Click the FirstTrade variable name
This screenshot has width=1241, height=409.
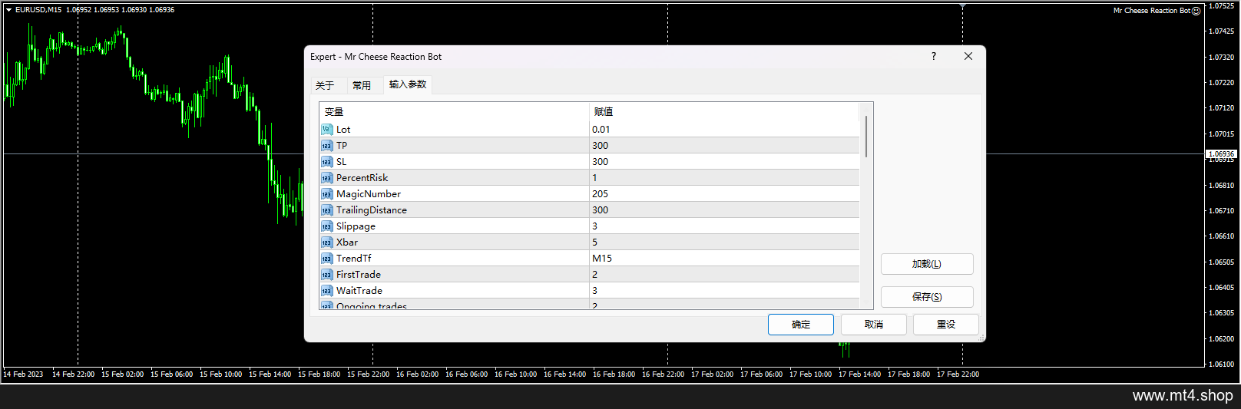click(359, 275)
